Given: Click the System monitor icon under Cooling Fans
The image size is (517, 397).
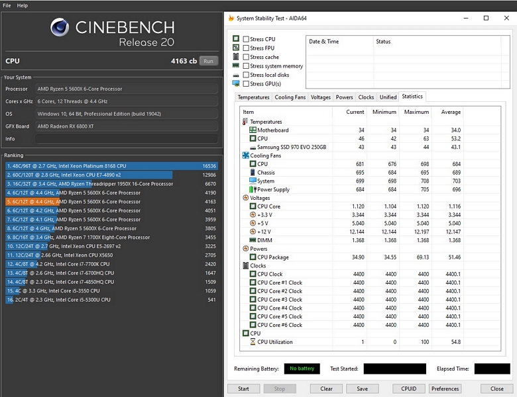Looking at the screenshot, I should (x=253, y=181).
